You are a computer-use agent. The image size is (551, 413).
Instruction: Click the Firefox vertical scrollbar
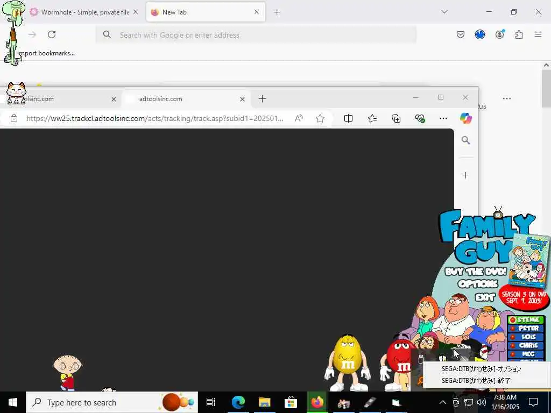[547, 88]
